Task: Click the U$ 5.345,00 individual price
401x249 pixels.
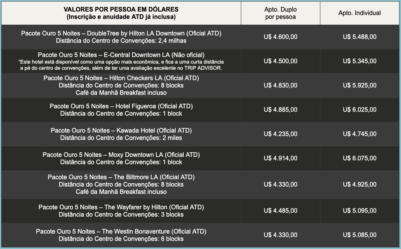Action: (360, 61)
